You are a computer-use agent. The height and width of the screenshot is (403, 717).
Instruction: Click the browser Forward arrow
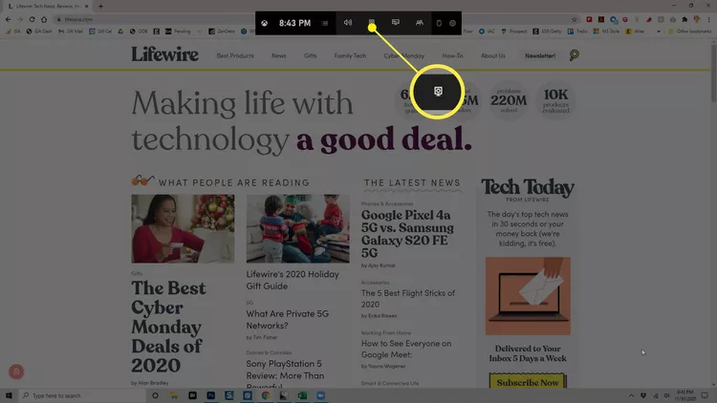20,19
